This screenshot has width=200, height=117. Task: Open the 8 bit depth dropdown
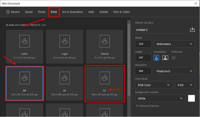coord(185,85)
